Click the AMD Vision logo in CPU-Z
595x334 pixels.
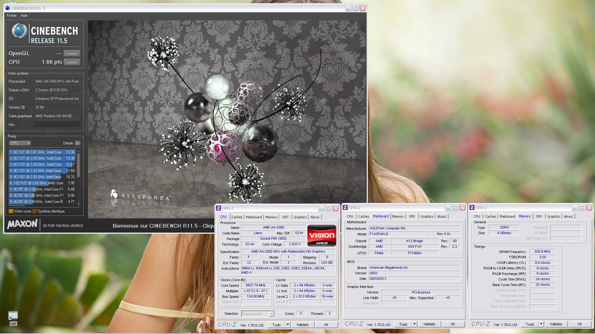322,236
